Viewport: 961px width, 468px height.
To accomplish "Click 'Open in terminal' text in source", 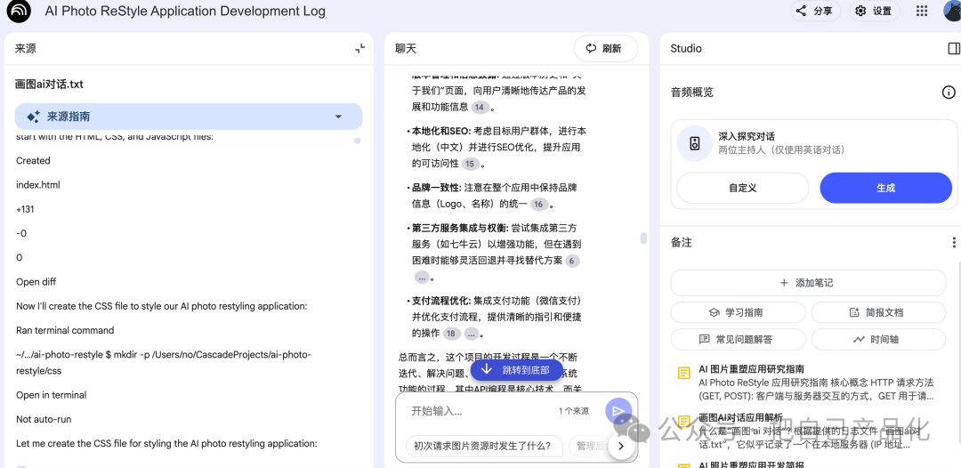I will pos(52,395).
